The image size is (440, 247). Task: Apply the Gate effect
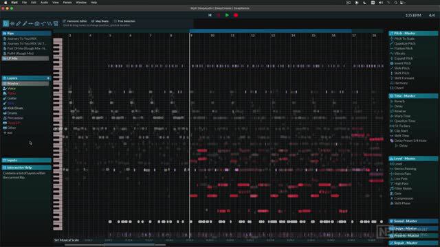tap(397, 193)
